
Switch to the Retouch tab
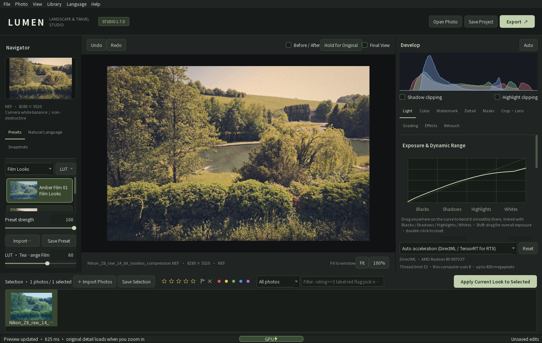point(452,126)
